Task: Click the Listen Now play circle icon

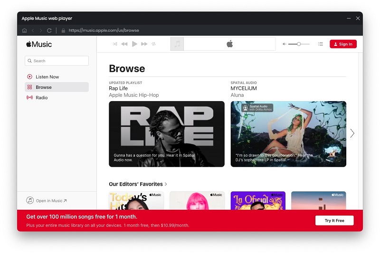Action: 29,77
